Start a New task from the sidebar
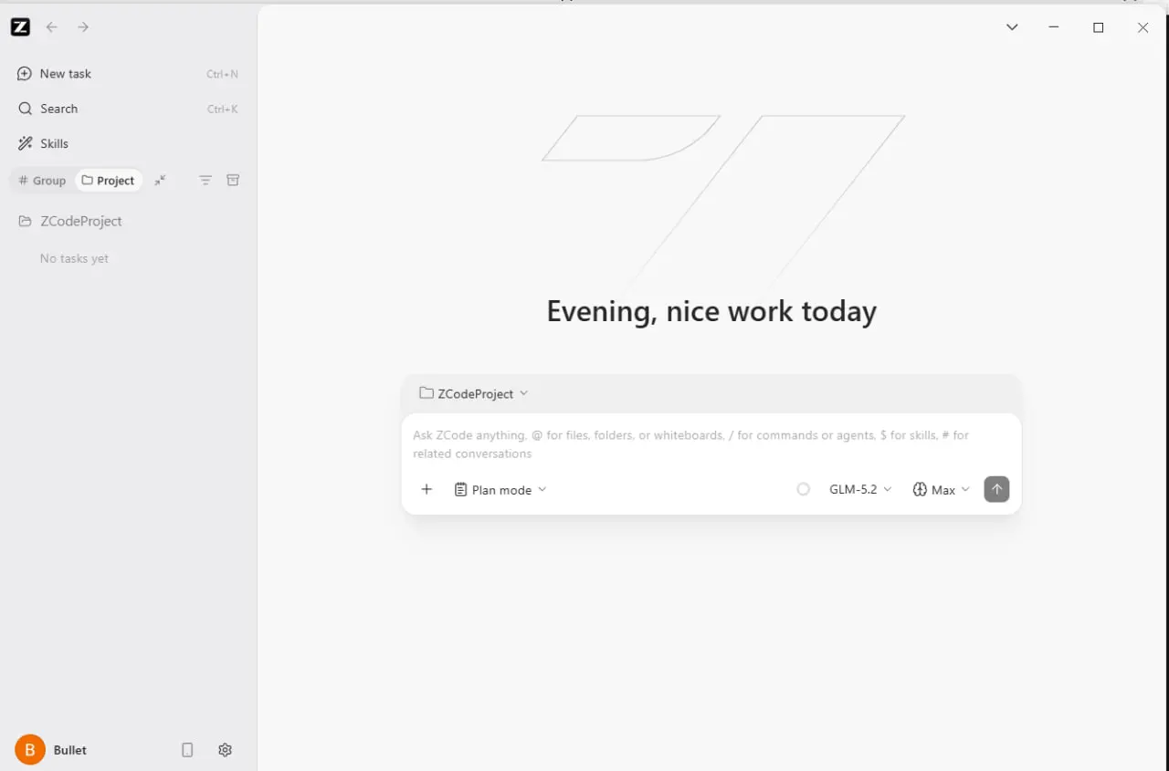This screenshot has height=771, width=1169. click(x=128, y=74)
